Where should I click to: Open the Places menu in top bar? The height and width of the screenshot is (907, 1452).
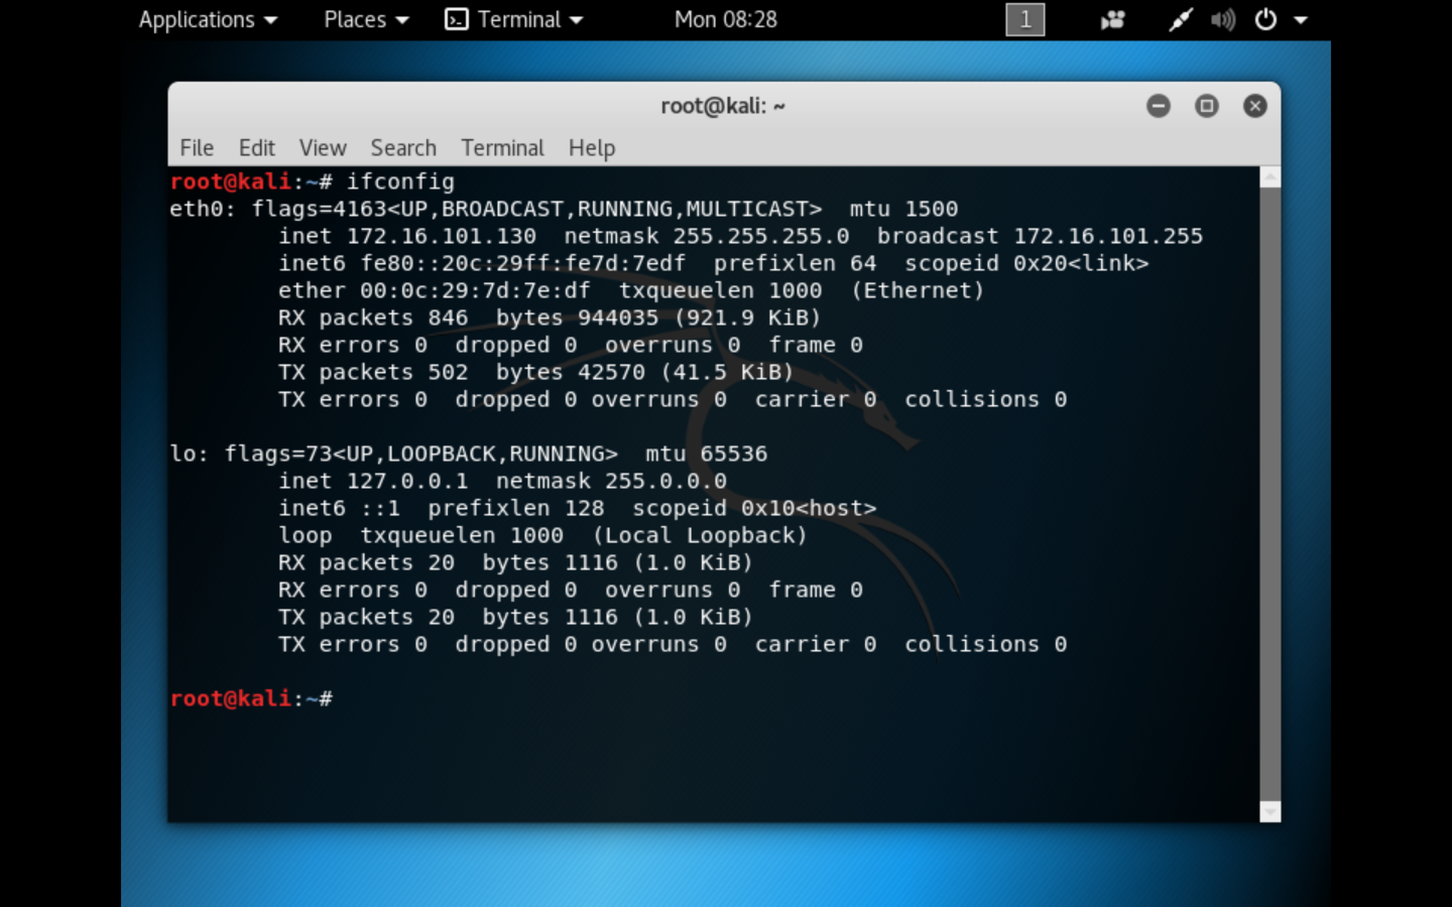click(x=366, y=20)
